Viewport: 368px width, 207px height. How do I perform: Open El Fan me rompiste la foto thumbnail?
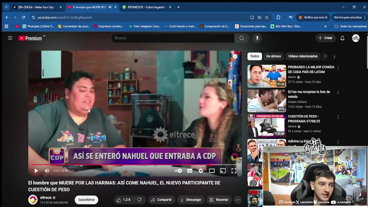(267, 101)
